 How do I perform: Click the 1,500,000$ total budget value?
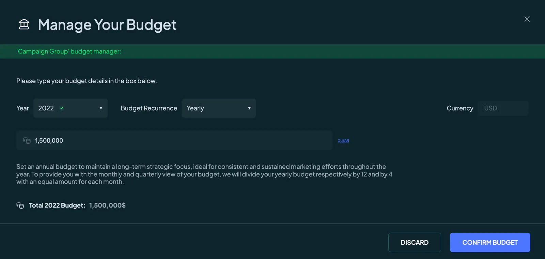point(107,205)
